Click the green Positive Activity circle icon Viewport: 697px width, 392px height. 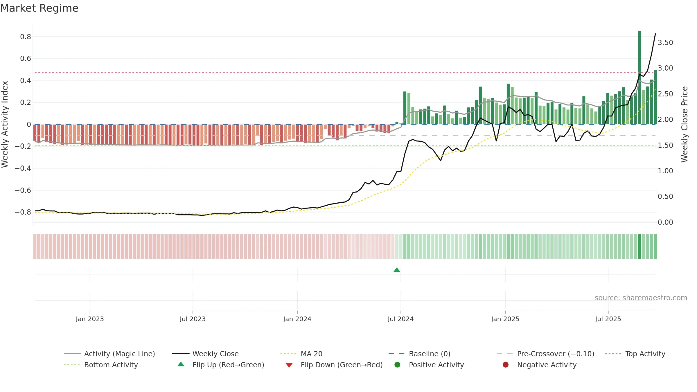point(398,365)
